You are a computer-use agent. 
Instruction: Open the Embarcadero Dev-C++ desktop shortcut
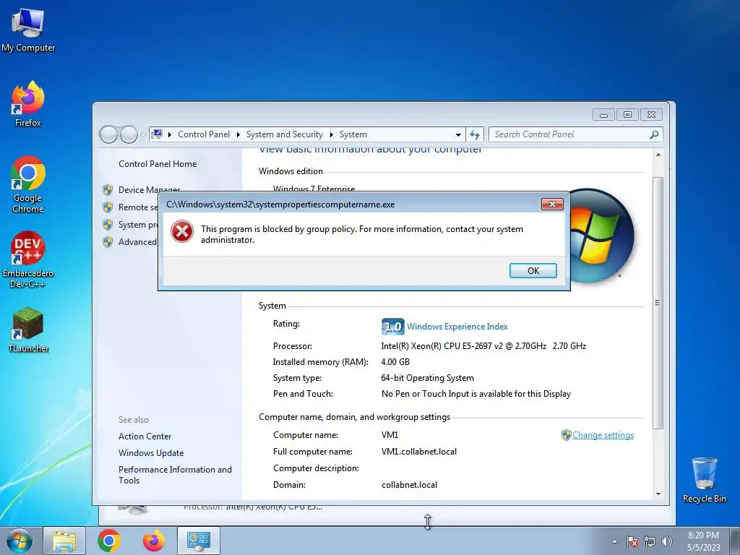coord(28,259)
